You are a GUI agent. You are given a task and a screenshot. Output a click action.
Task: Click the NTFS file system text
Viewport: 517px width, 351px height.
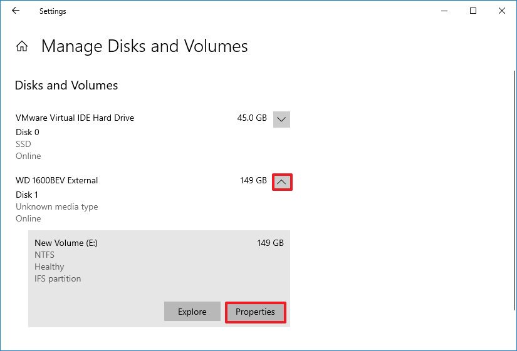coord(44,255)
